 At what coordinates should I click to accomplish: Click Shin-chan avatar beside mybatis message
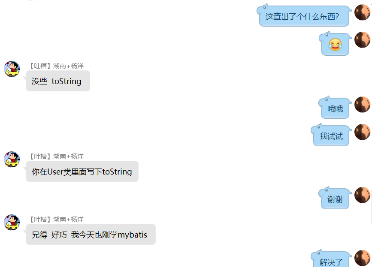(12, 223)
